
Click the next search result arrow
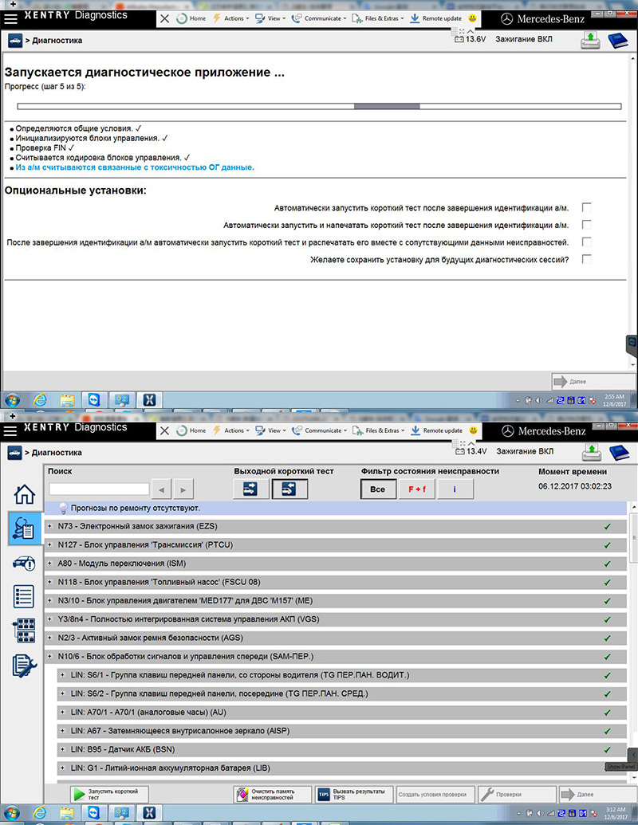(183, 489)
